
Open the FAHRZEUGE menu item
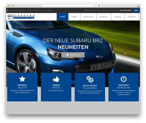point(88,17)
